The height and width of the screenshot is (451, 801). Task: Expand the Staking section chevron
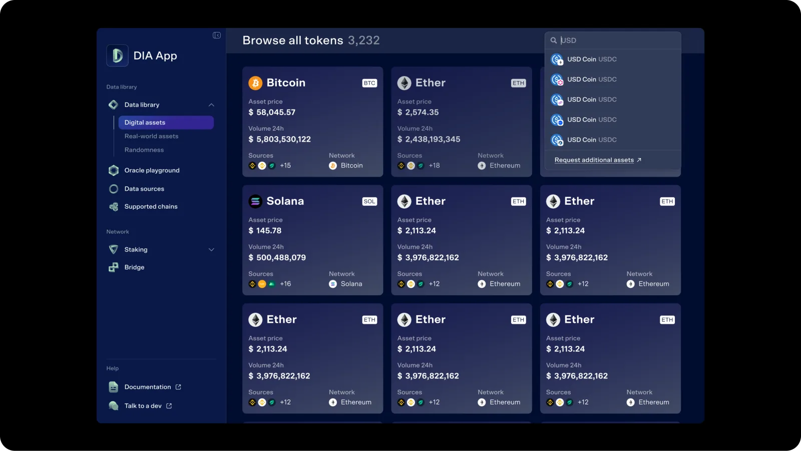[x=211, y=249]
